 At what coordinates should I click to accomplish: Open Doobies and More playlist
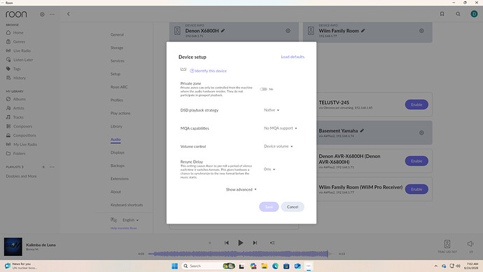(x=21, y=176)
